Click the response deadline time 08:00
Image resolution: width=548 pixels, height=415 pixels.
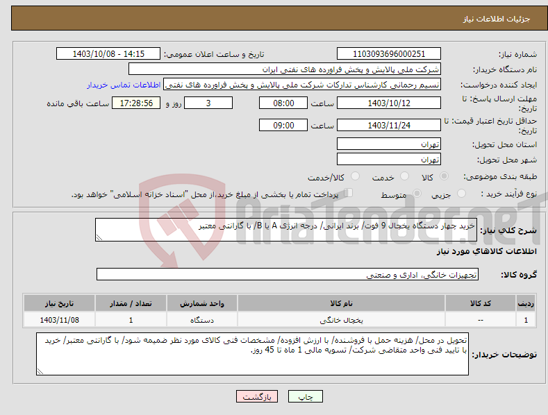point(283,103)
